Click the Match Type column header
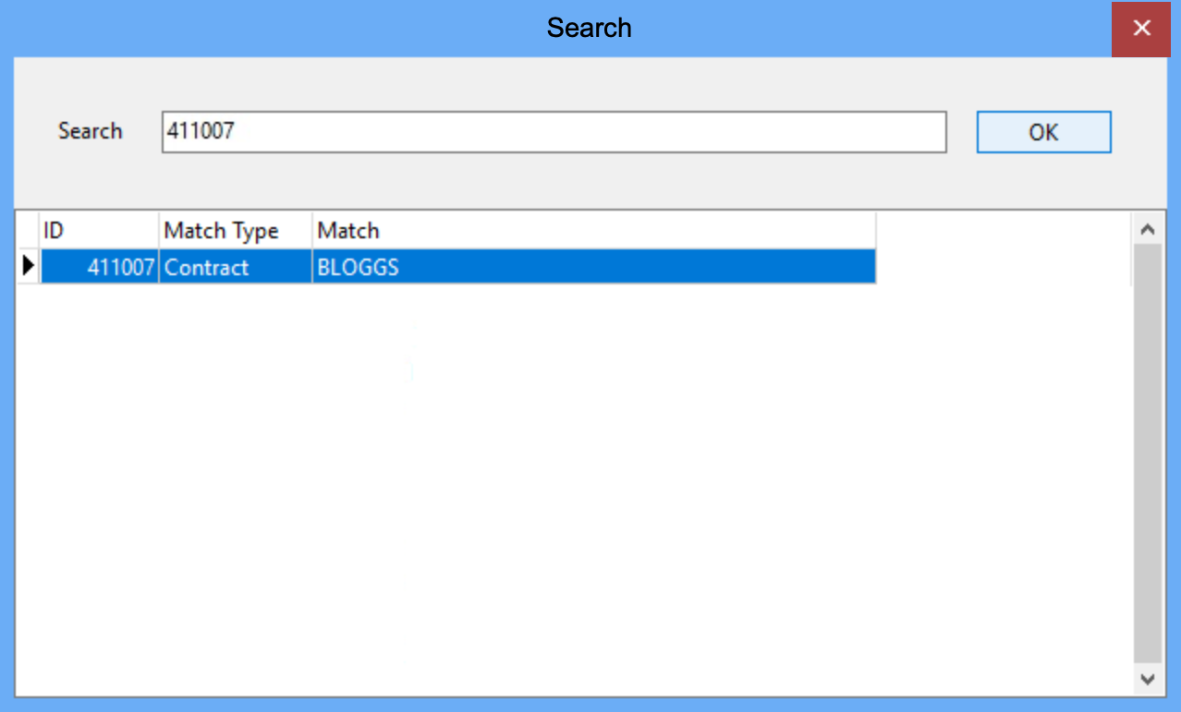Viewport: 1181px width, 712px height. [x=235, y=230]
